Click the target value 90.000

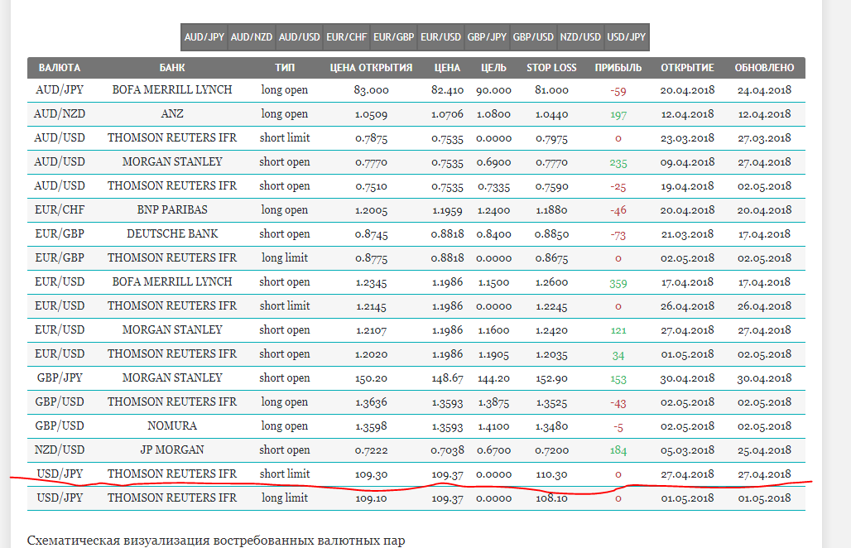[493, 90]
